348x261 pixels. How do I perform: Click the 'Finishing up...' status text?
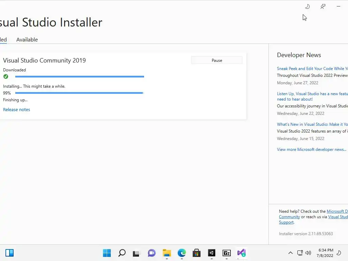(15, 100)
